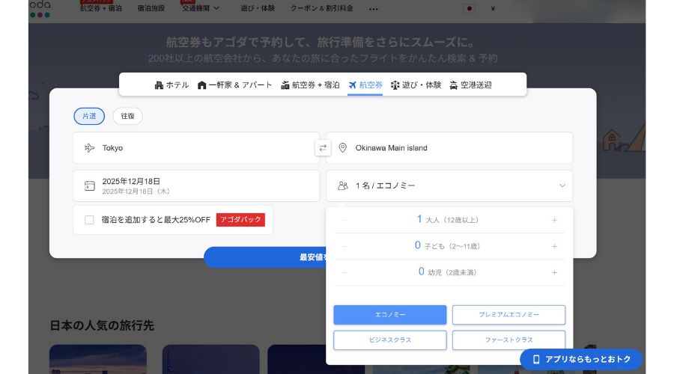This screenshot has height=374, width=674.
Task: Select the 片道 one-way trip option
Action: coord(89,116)
